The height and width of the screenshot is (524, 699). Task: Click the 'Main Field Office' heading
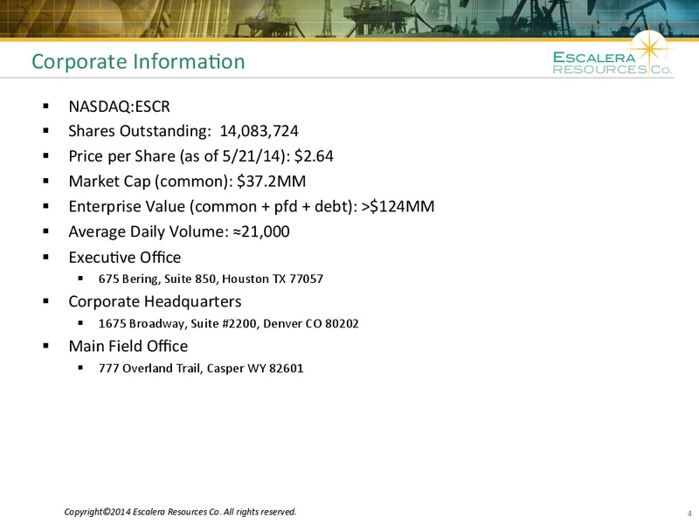click(x=128, y=346)
